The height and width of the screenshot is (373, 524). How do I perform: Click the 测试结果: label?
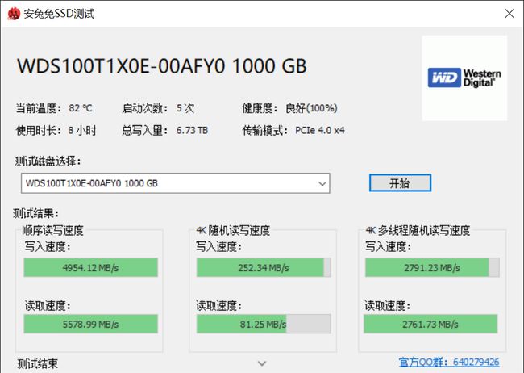[35, 213]
